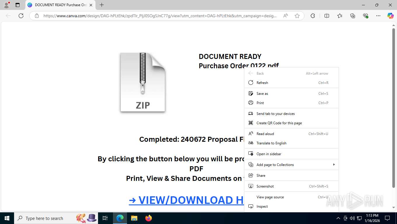View site information lock icon
Screen dimensions: 397x224
37,16
